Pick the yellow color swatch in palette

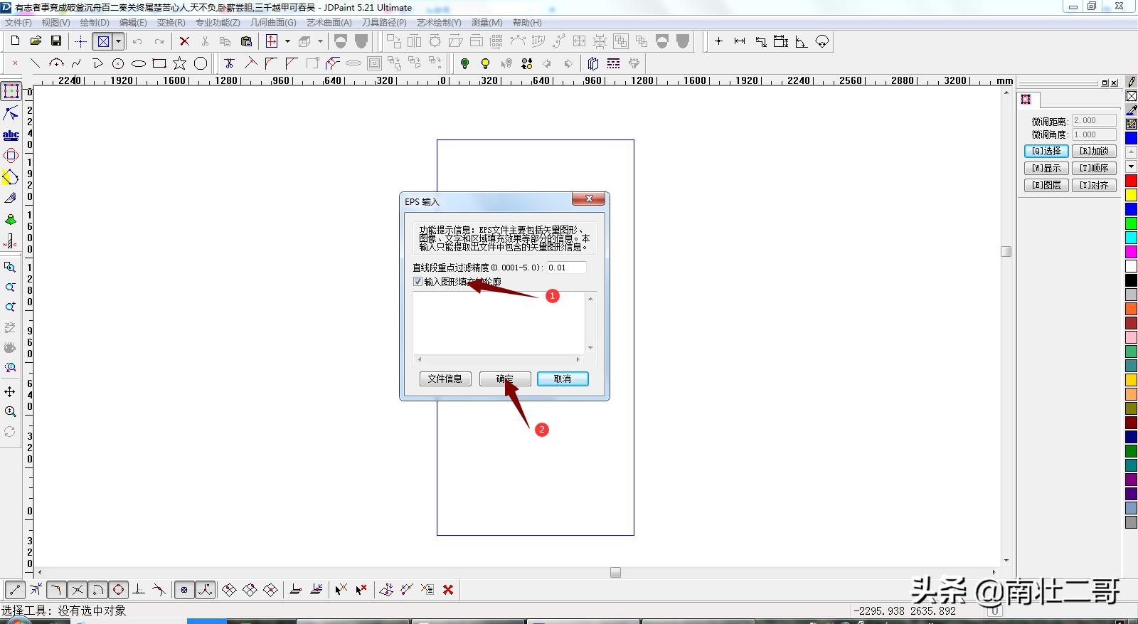(x=1132, y=195)
